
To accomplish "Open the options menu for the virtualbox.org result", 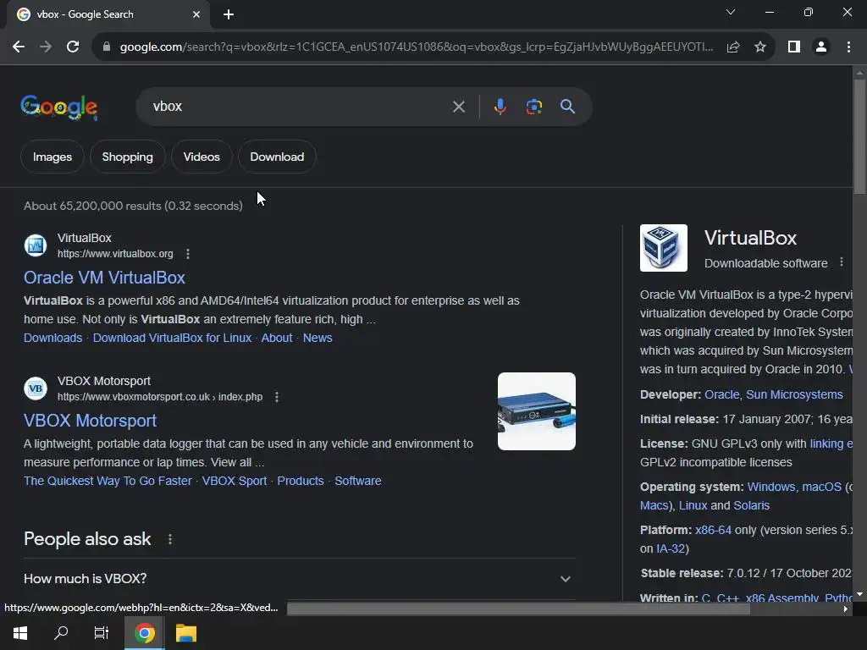I will point(188,254).
